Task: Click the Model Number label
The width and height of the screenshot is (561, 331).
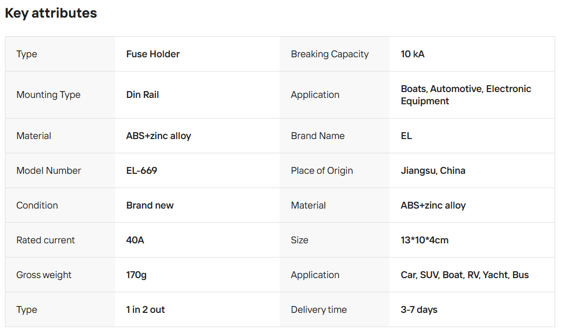Action: coord(49,171)
